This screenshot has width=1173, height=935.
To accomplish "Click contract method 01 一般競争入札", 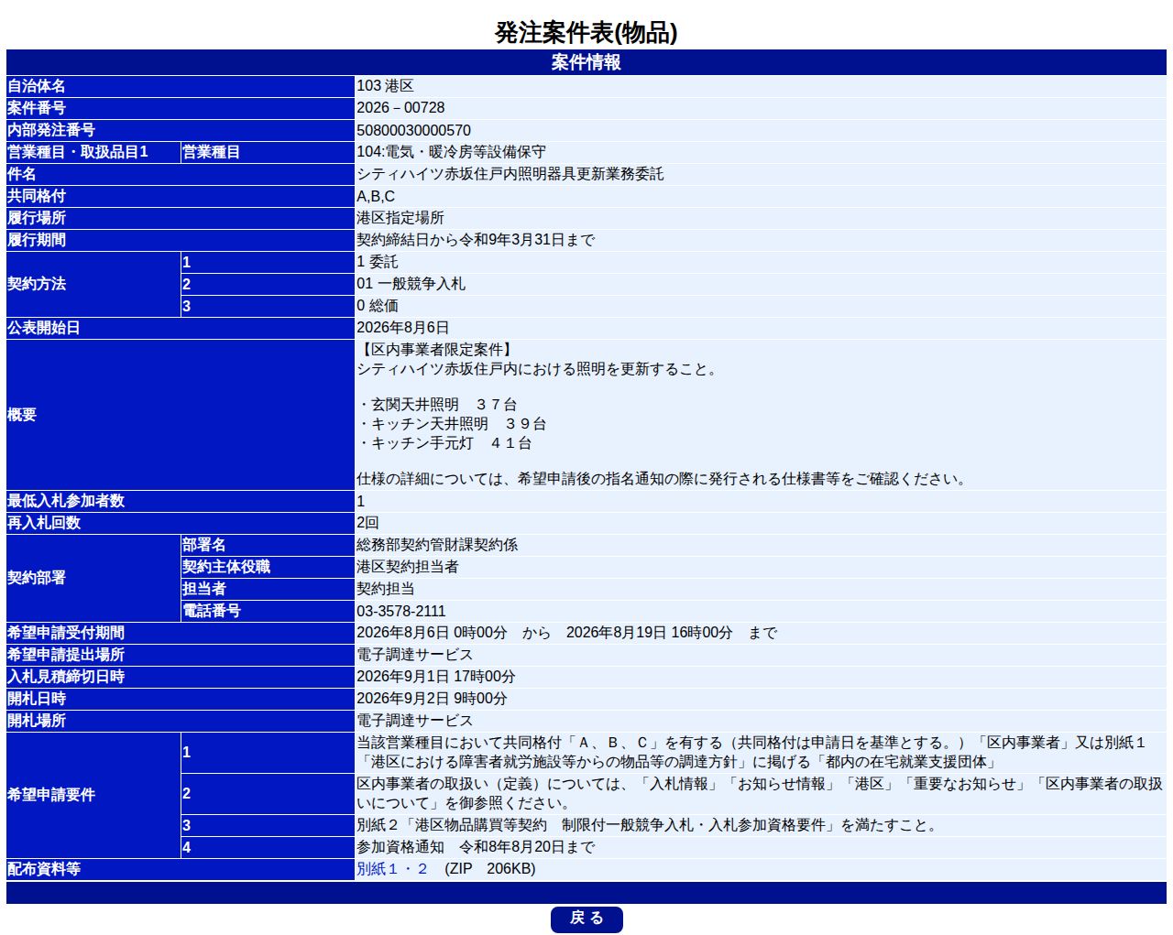I will tap(411, 284).
